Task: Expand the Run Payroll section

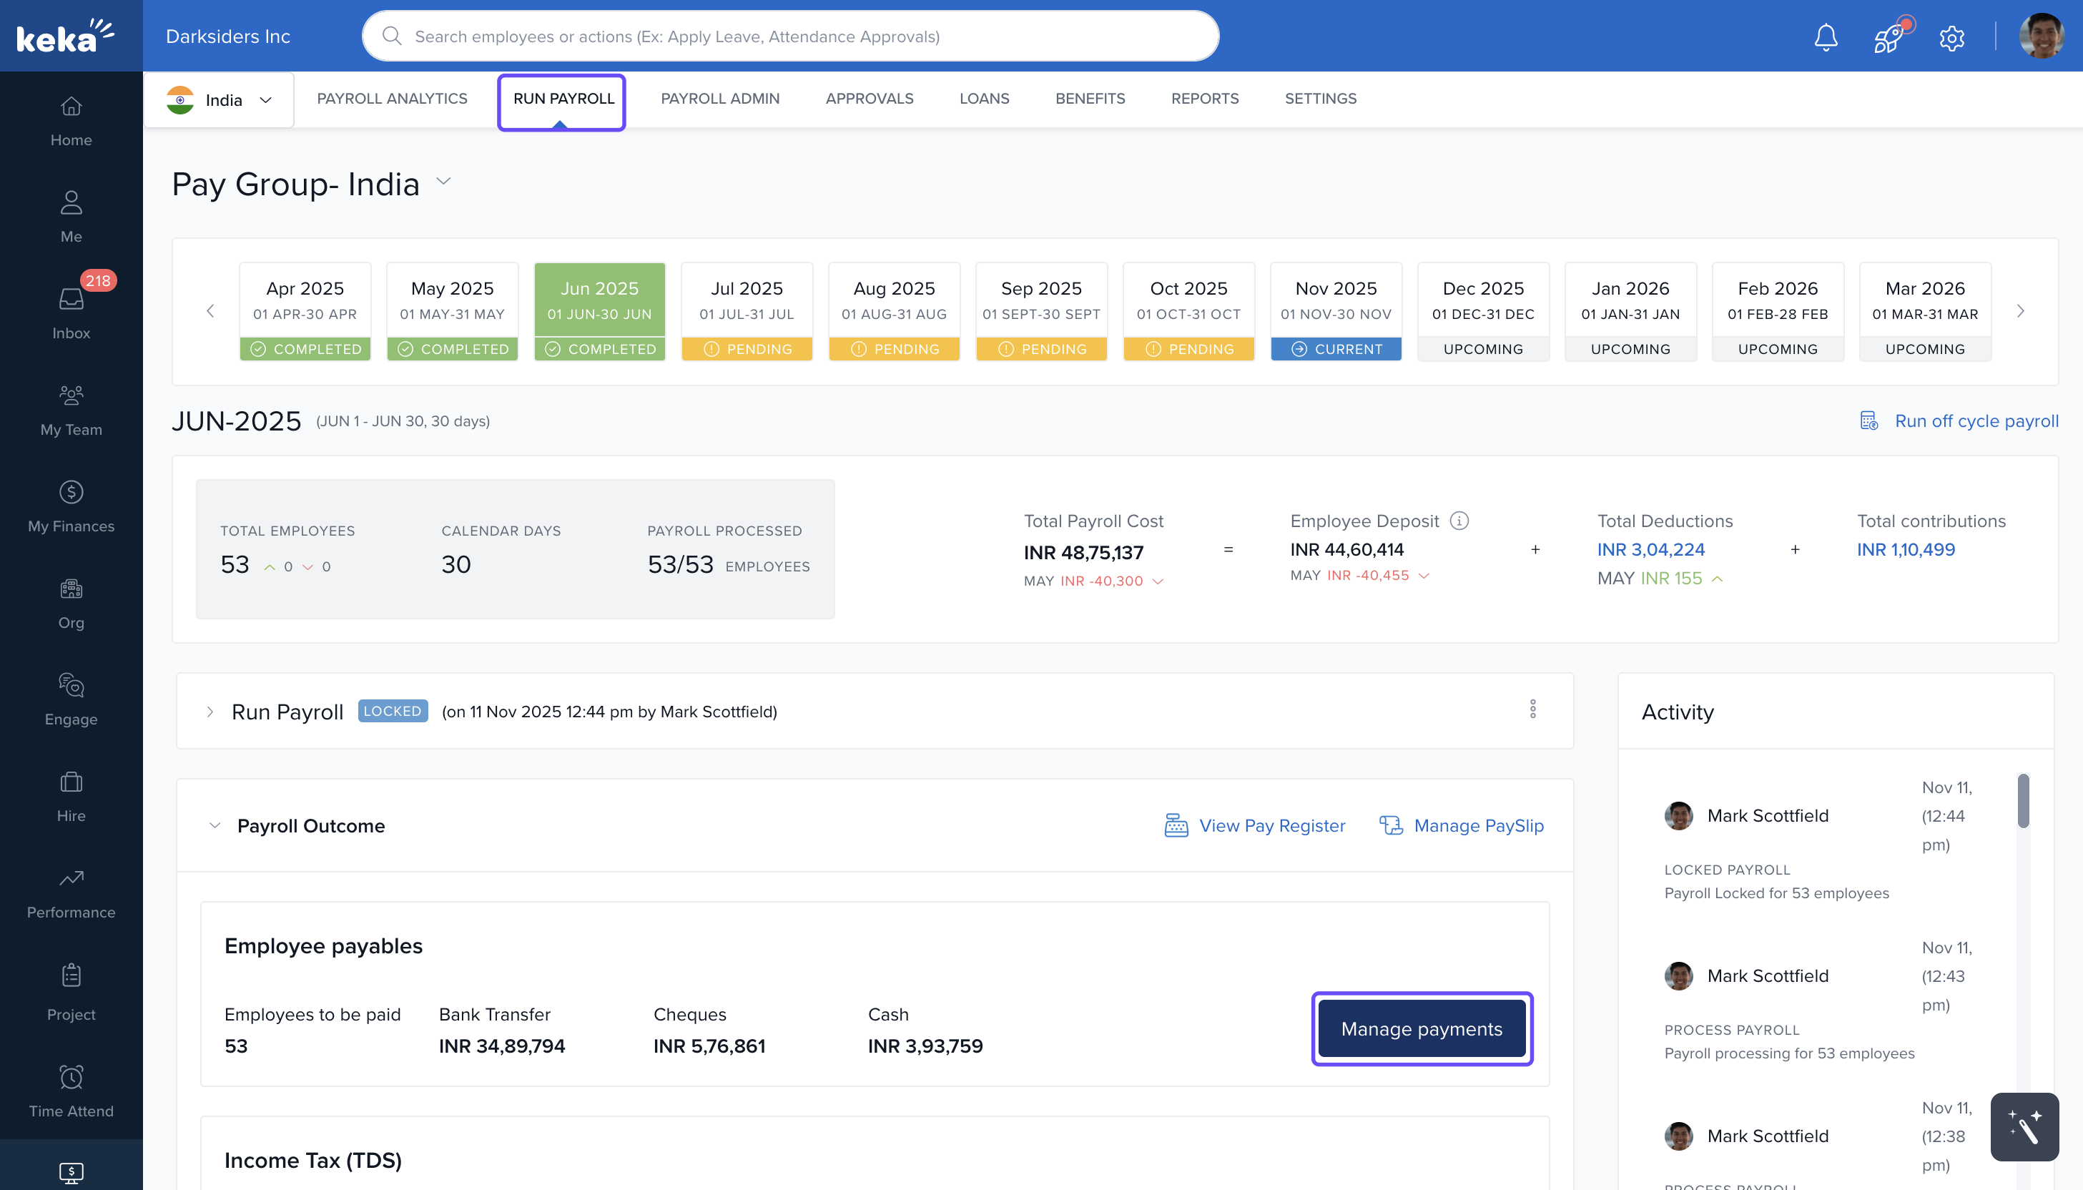Action: (x=210, y=712)
